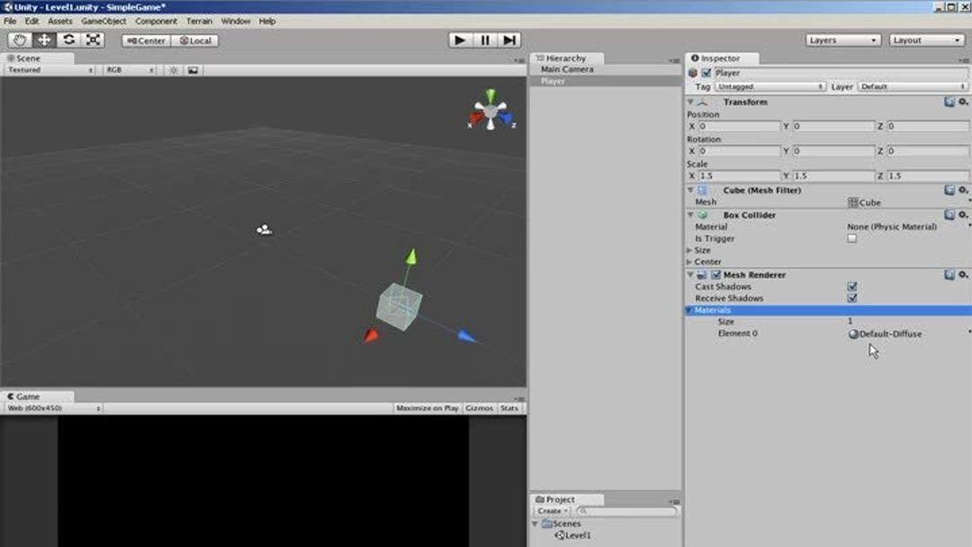
Task: Click the Maximize on Play button
Action: [x=427, y=408]
